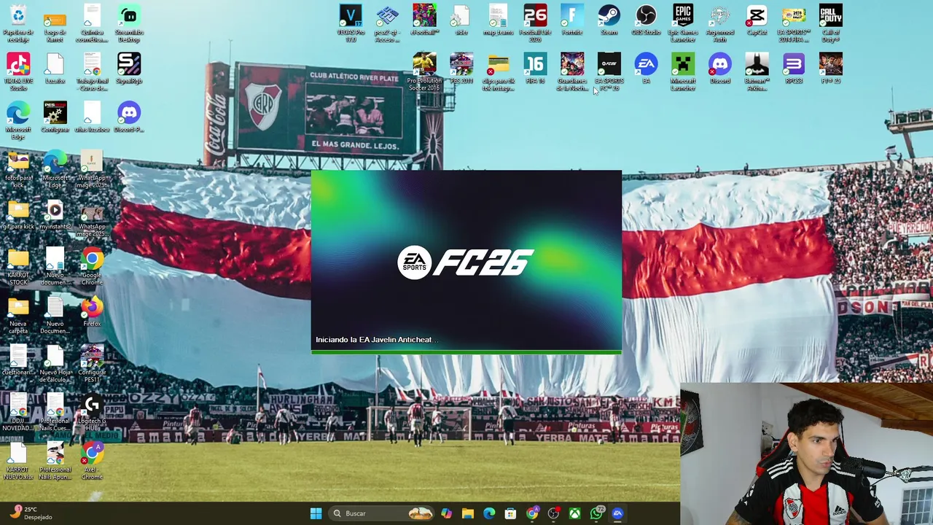Open Microsoft Store from the taskbar
Image resolution: width=933 pixels, height=525 pixels.
510,513
